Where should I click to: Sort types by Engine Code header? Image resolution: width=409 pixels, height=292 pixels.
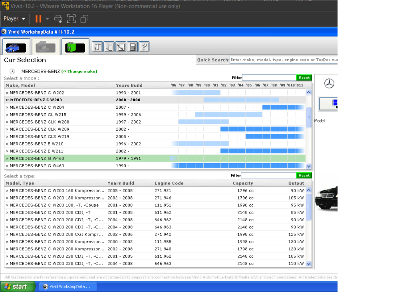169,183
